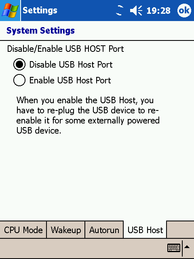Select the Enable USB Host Port radio circle
Viewport: 194px width, 259px height.
click(19, 80)
